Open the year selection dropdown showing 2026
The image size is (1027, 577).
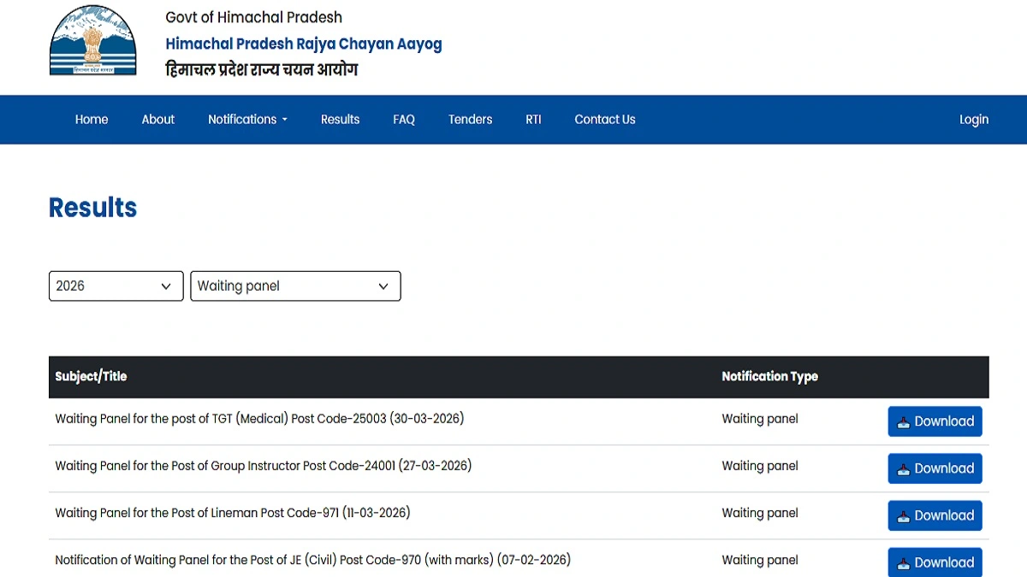(x=116, y=286)
